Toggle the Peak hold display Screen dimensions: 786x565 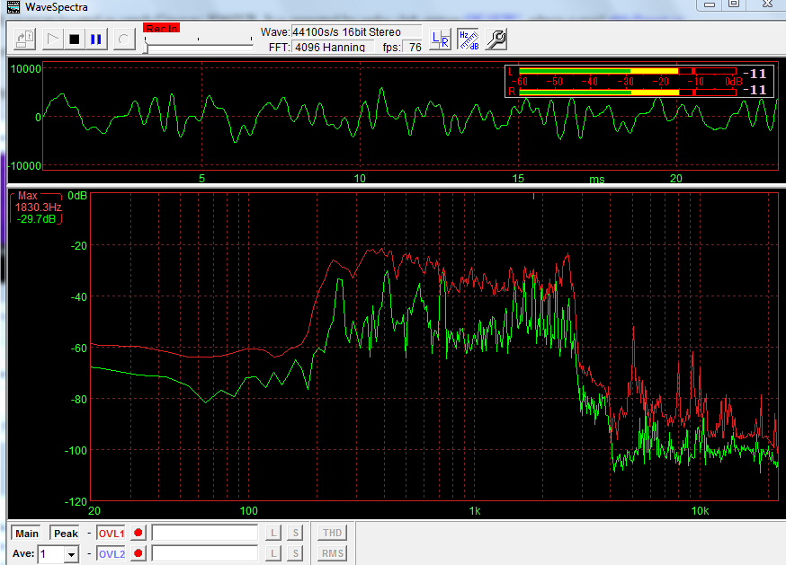(66, 533)
